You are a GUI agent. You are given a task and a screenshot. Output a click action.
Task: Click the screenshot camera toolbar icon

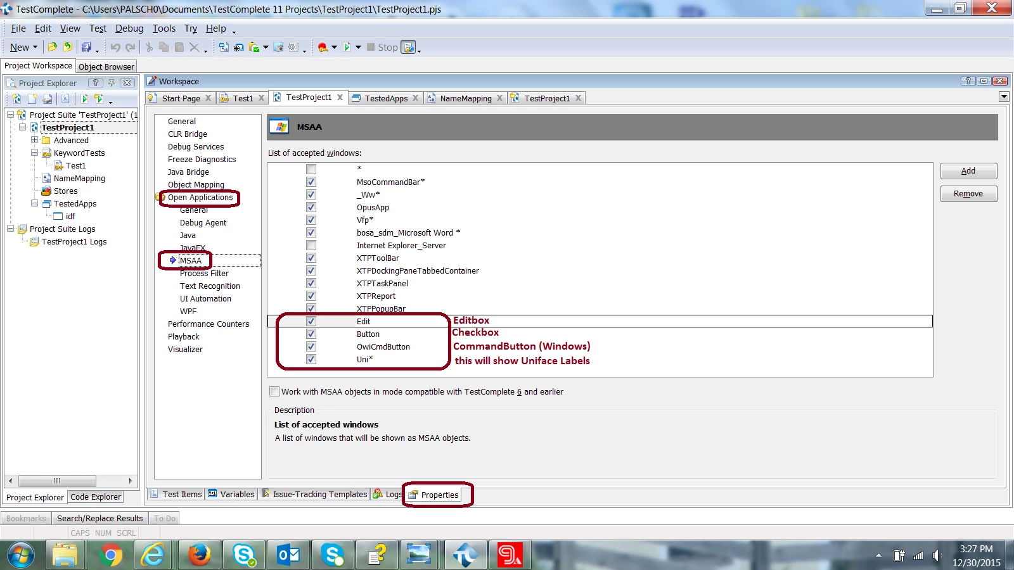[278, 47]
